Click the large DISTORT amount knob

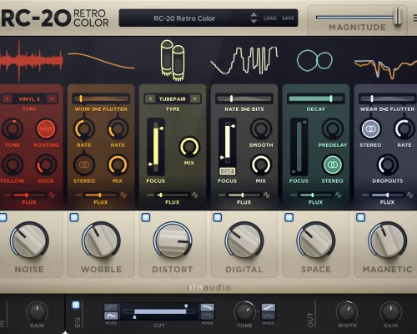[173, 240]
